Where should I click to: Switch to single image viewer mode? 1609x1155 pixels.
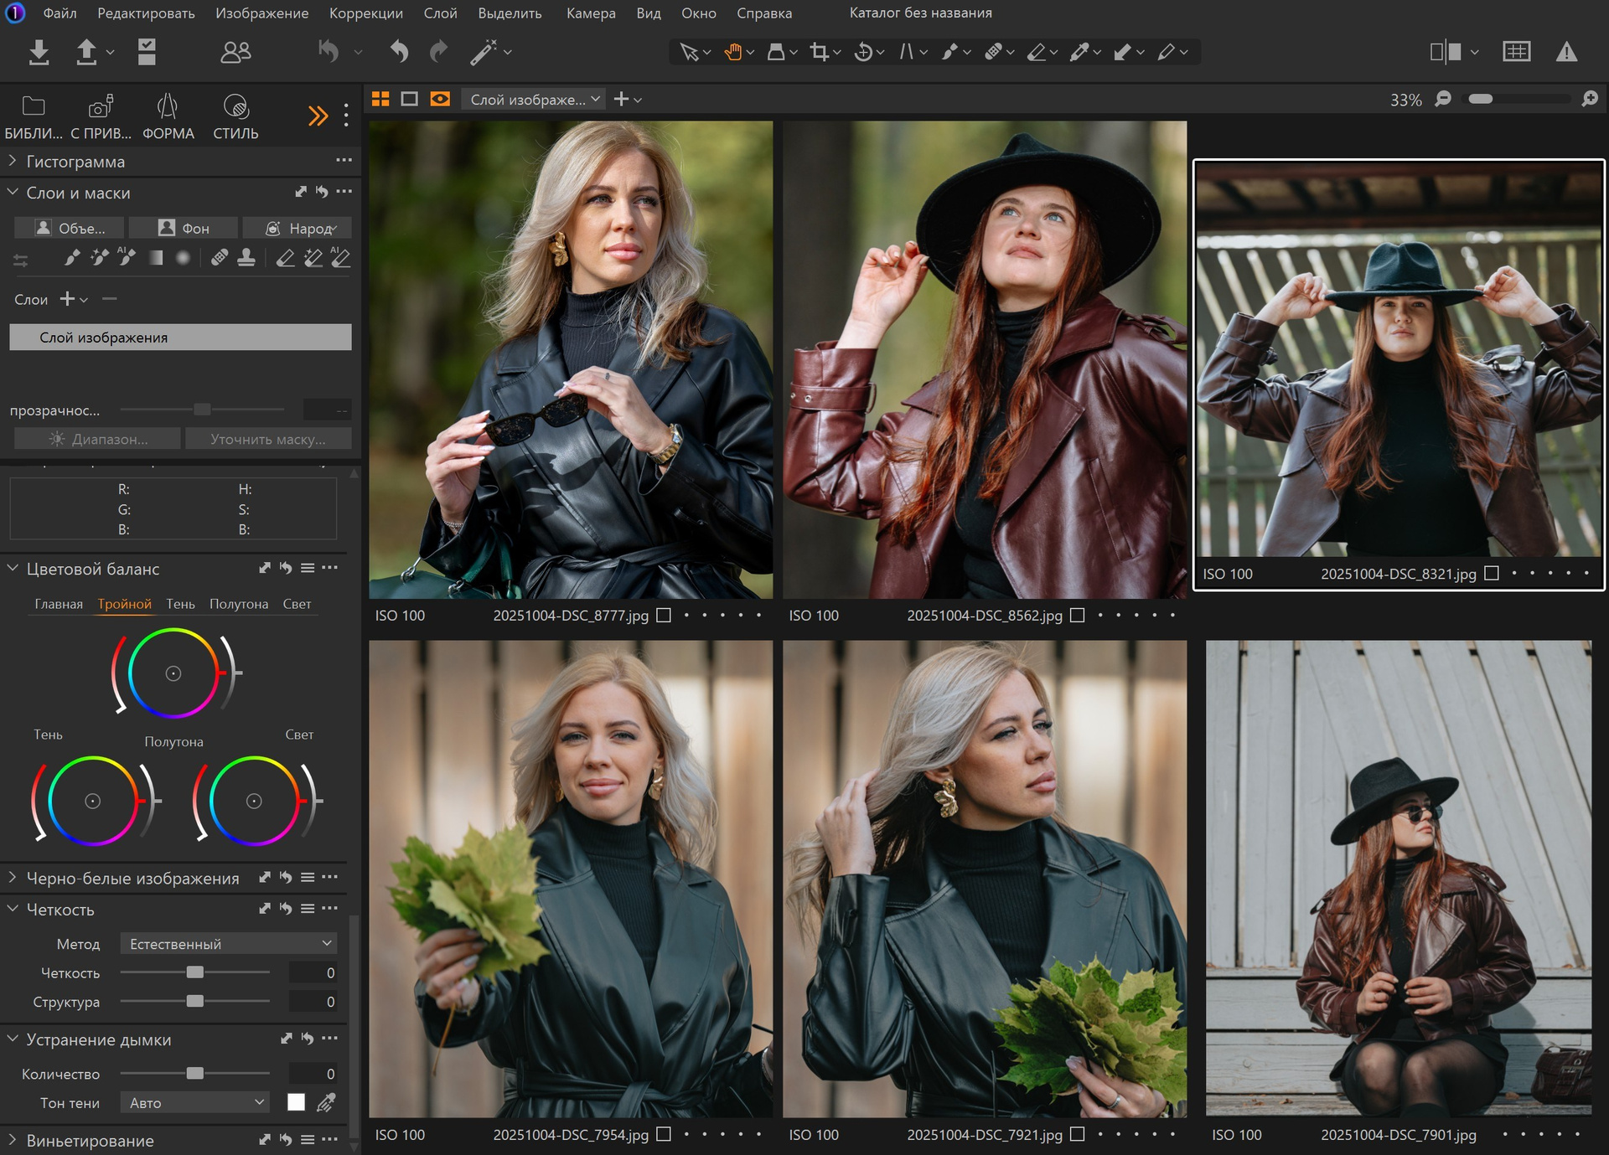pyautogui.click(x=409, y=99)
